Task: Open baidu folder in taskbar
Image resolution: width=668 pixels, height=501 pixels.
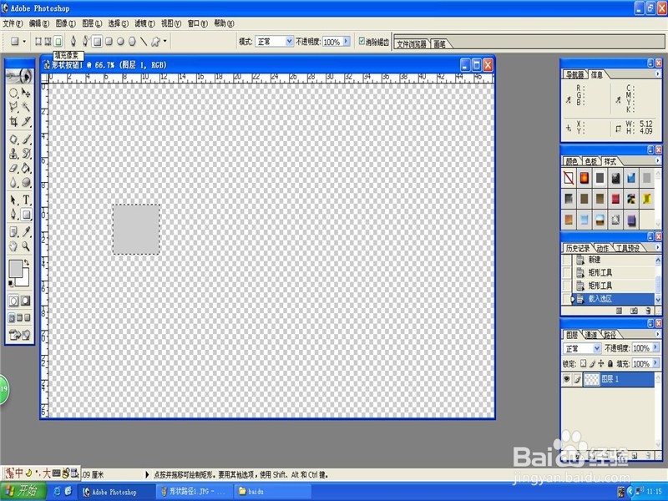Action: (272, 492)
